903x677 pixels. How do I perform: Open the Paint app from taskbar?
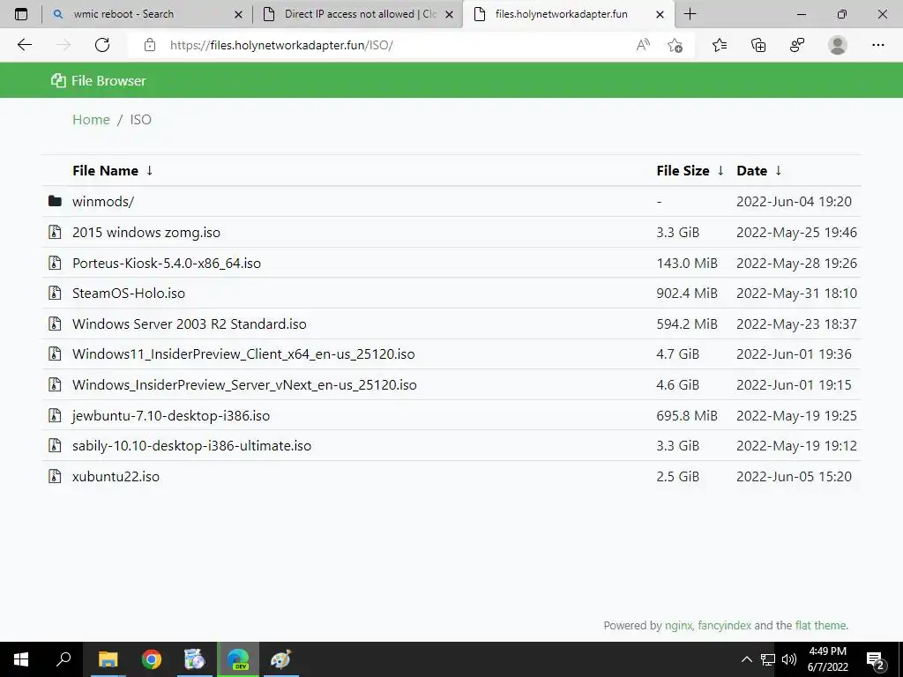pyautogui.click(x=280, y=659)
